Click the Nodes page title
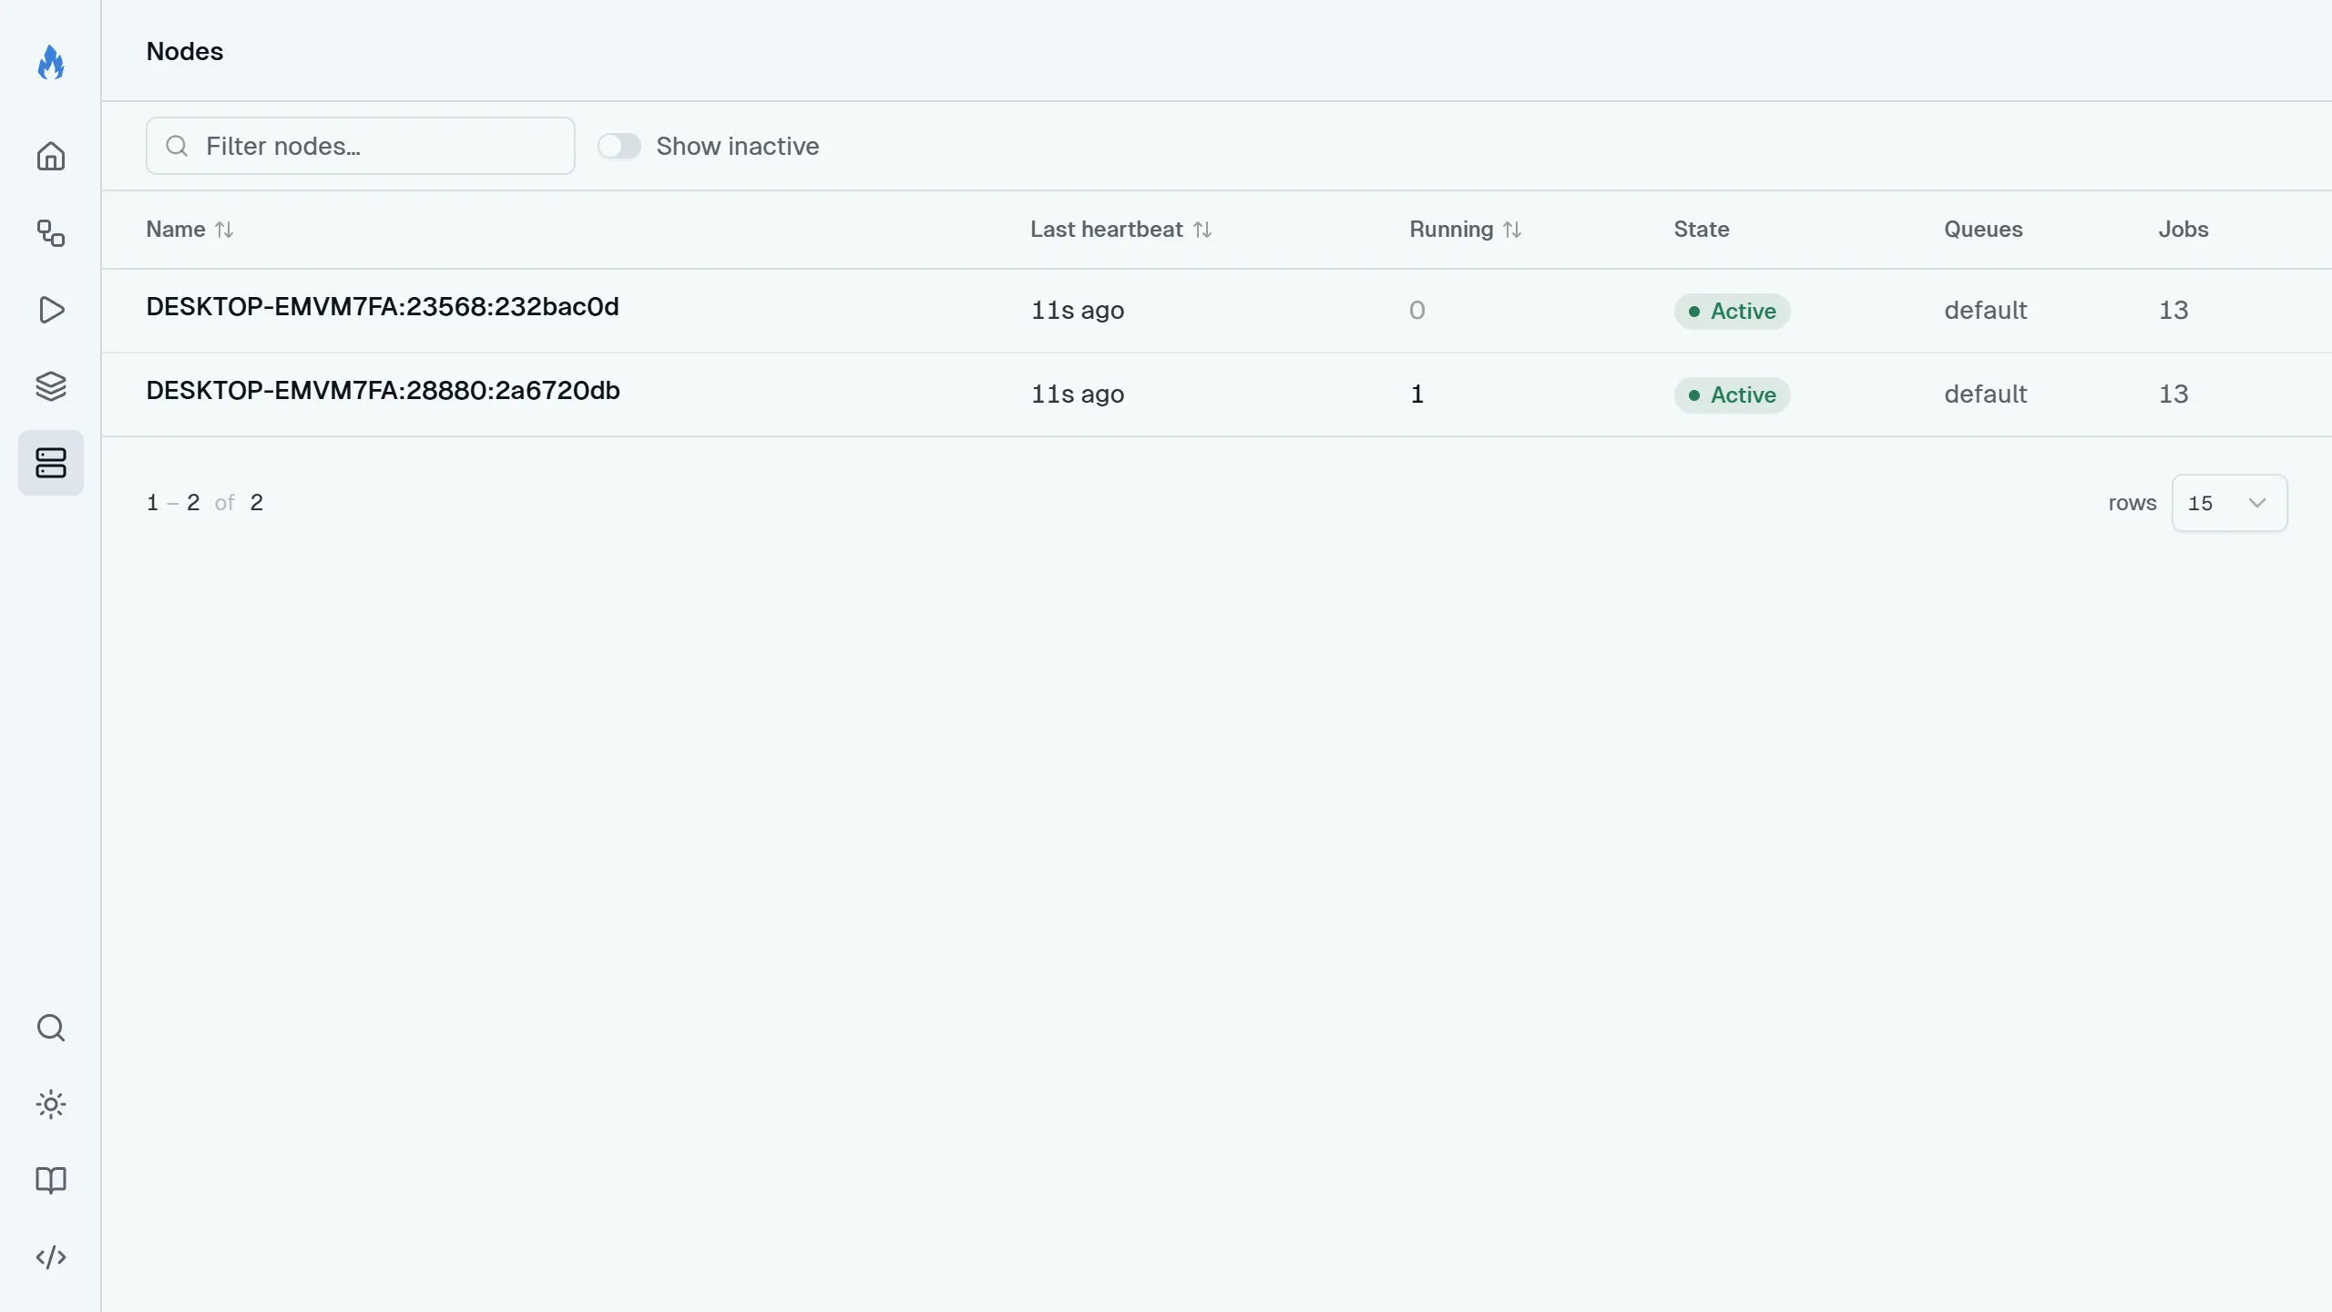 click(185, 51)
